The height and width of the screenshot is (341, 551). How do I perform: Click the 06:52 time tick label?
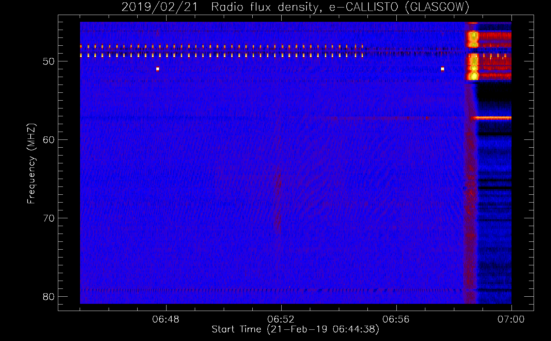point(281,320)
